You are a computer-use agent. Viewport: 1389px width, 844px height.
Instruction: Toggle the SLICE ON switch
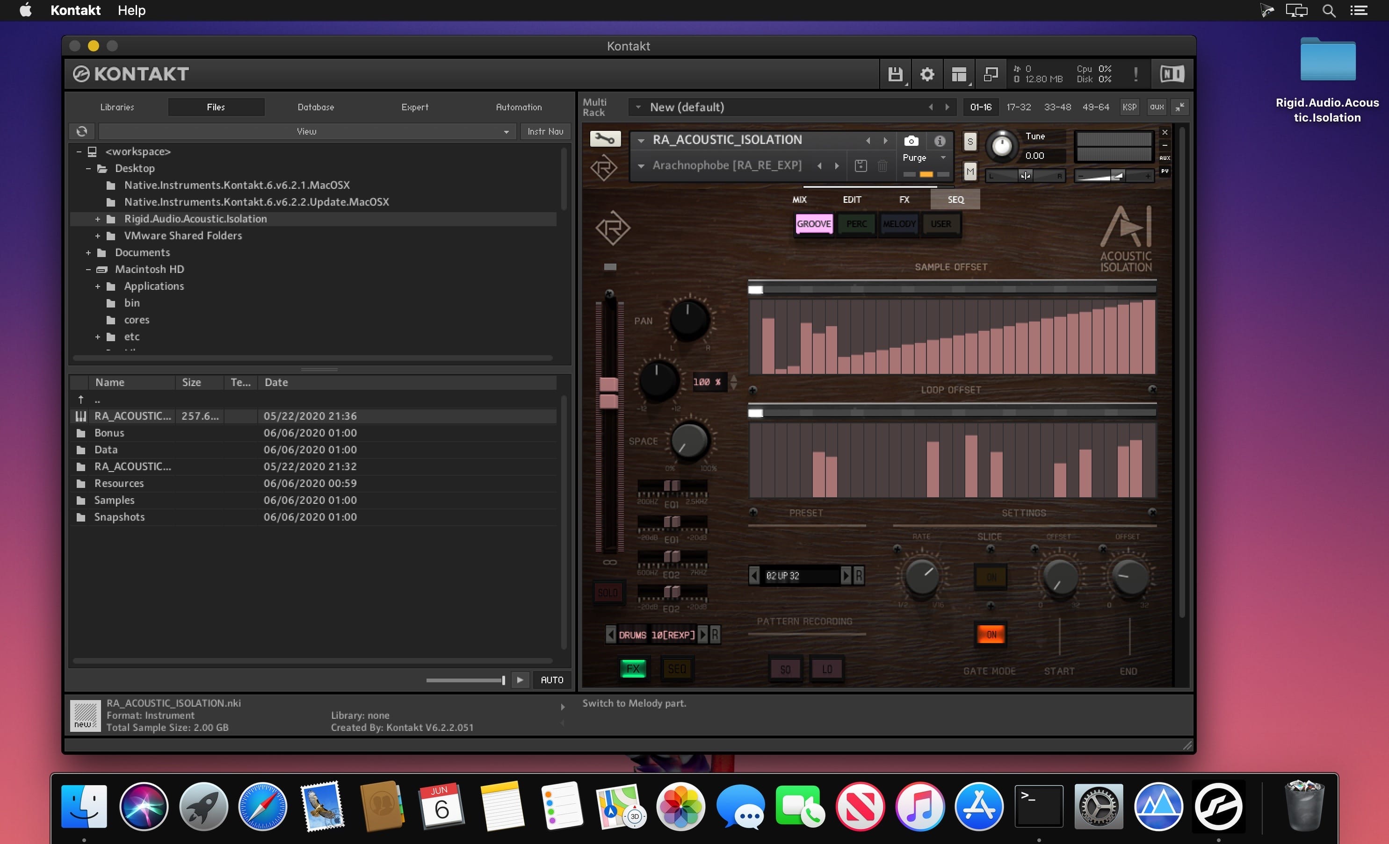(x=991, y=577)
